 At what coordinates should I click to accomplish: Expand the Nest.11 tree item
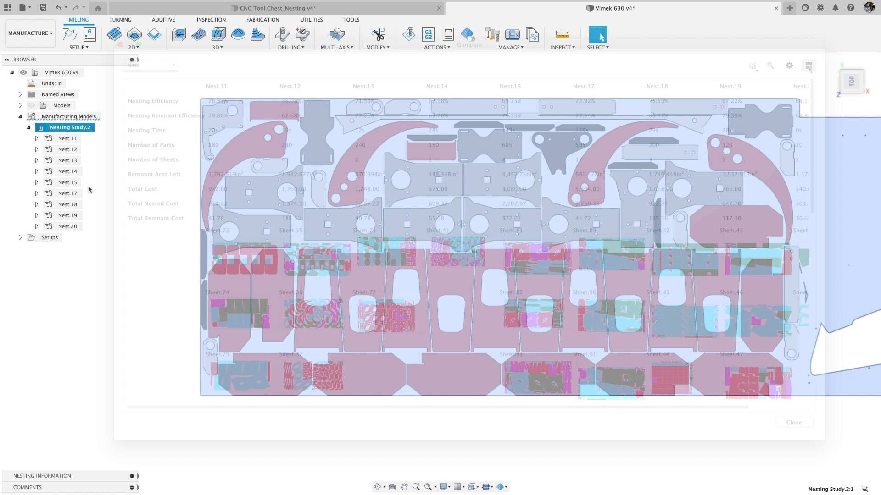tap(37, 138)
